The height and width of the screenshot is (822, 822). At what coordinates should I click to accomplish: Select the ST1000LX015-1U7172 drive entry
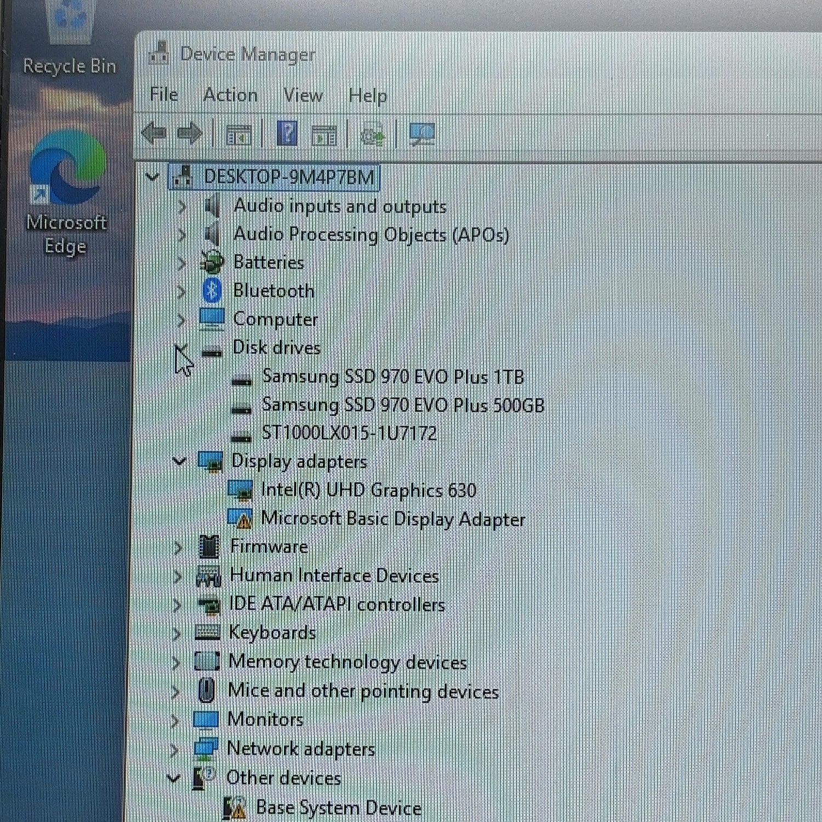(349, 433)
